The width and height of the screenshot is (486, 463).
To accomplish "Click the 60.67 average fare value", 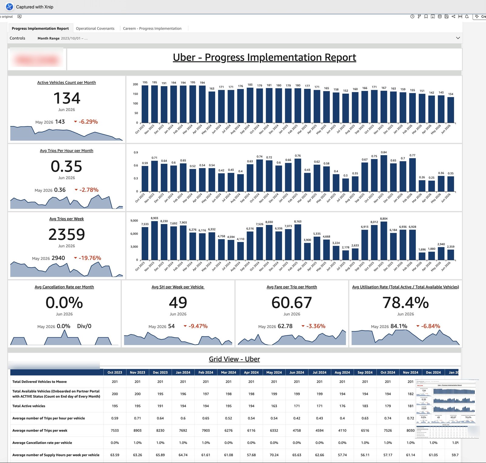I will tap(292, 303).
